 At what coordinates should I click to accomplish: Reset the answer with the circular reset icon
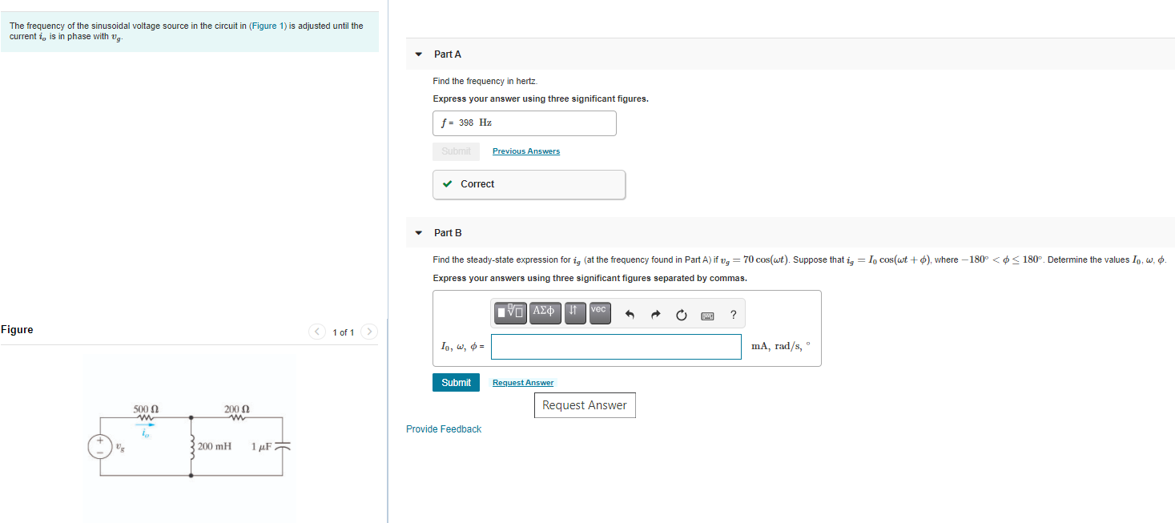(x=681, y=315)
